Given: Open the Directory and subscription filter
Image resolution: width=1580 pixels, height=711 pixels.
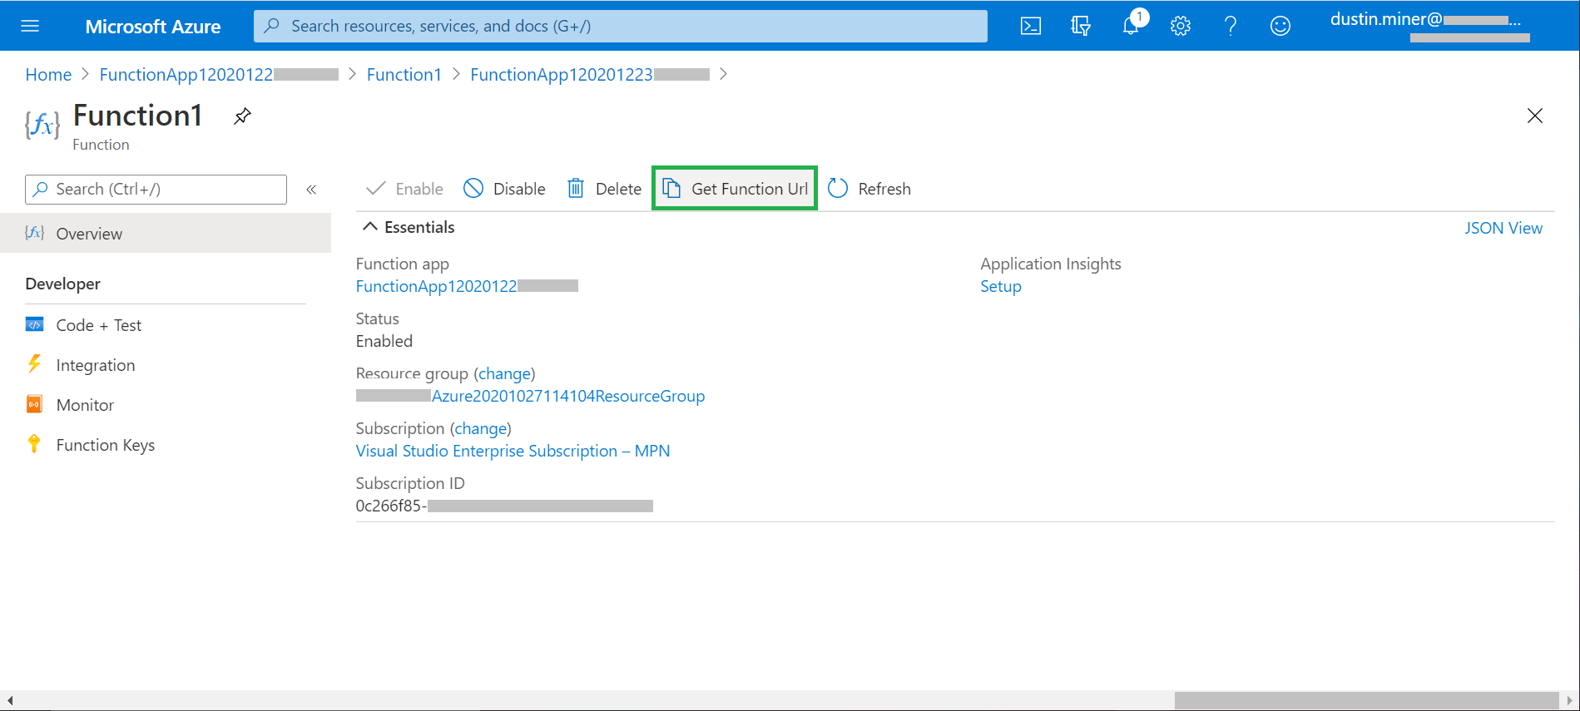Looking at the screenshot, I should click(1081, 26).
